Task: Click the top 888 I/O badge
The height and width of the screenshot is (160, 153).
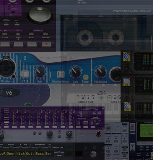Action: point(126,57)
